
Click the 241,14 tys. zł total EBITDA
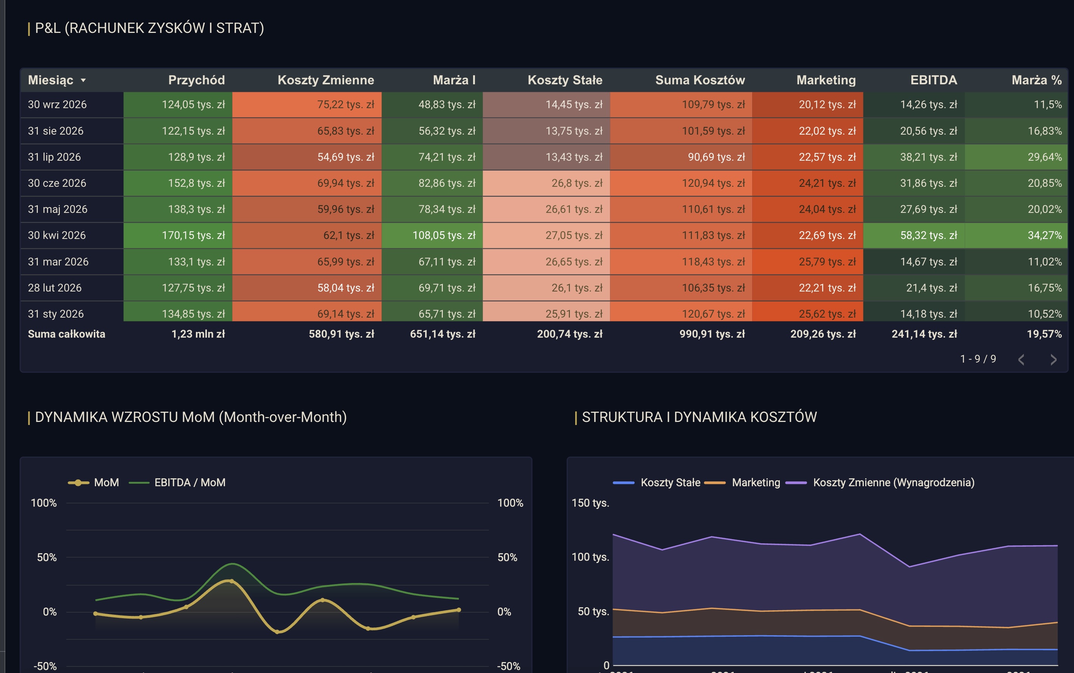pos(925,334)
